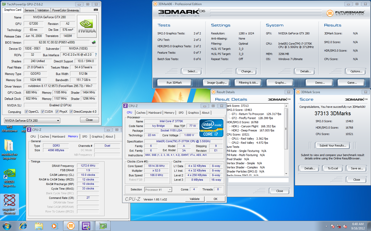Click the Intel Core i7 logo in CPU-Z
Viewport: 371px width, 231px height.
click(211, 128)
